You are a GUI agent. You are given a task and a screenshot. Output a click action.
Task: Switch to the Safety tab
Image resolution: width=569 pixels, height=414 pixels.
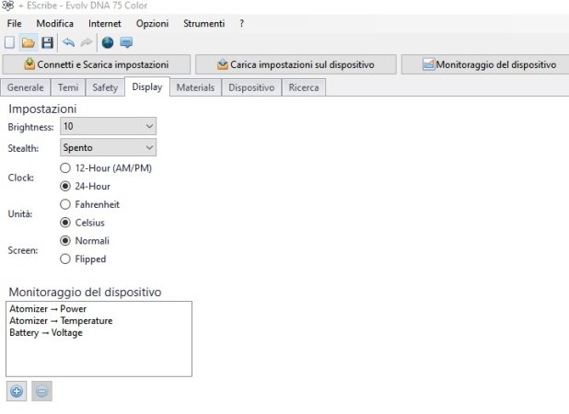[105, 87]
